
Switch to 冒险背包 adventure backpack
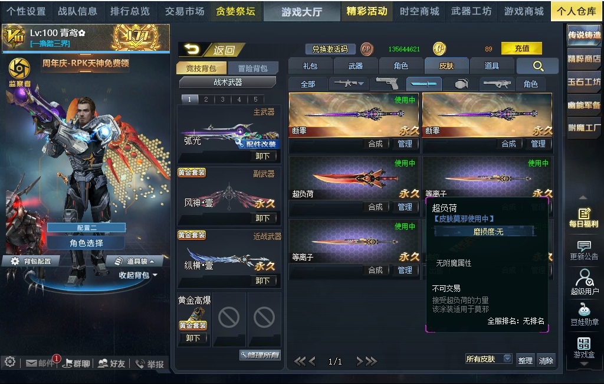252,69
